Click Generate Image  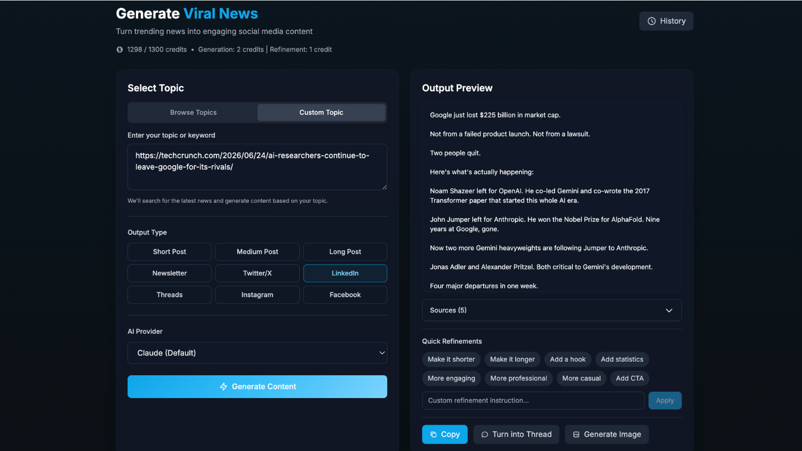[607, 434]
